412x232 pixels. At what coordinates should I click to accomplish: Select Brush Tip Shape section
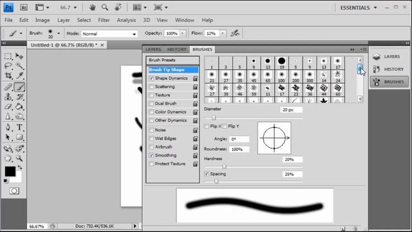point(173,70)
